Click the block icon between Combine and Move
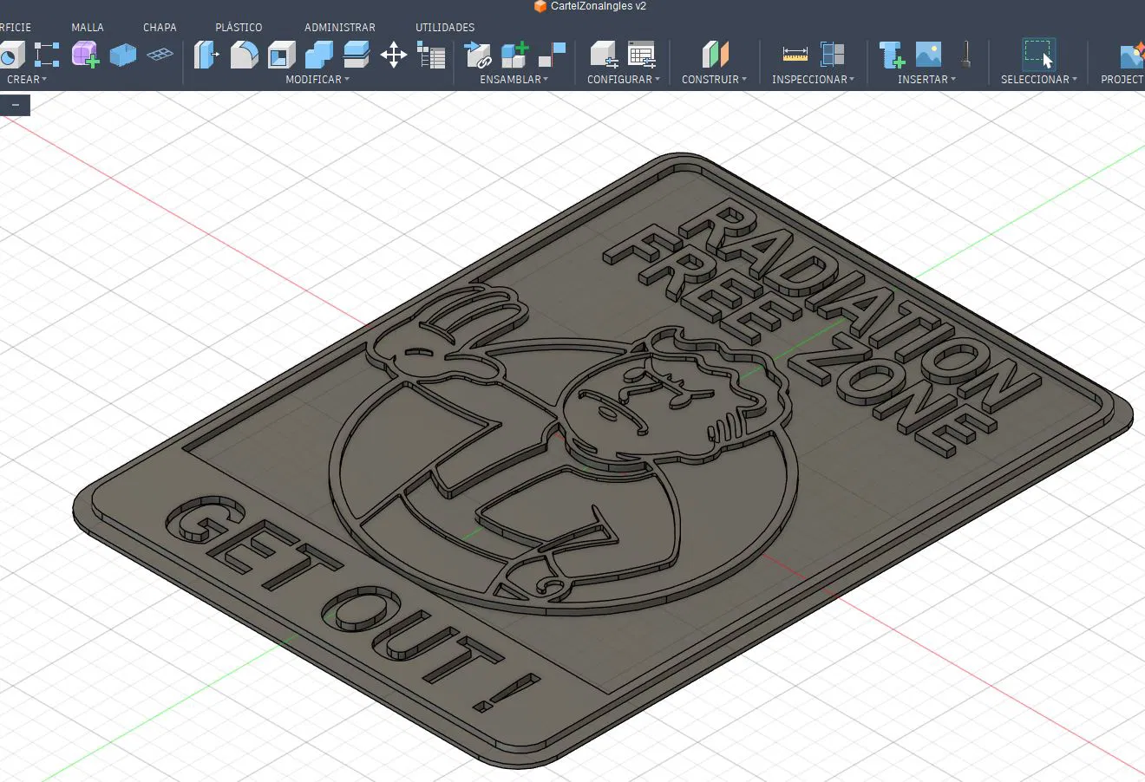Screen dimensions: 1145x782 pos(356,55)
